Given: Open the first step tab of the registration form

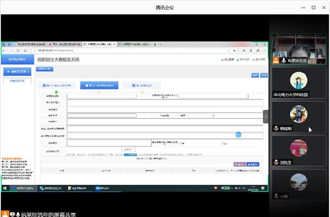Looking at the screenshot, I should tap(57, 85).
